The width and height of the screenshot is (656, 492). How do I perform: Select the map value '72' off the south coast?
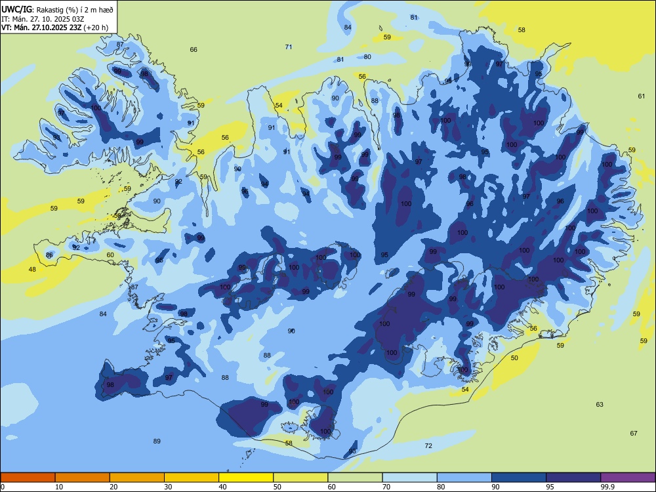pyautogui.click(x=428, y=446)
